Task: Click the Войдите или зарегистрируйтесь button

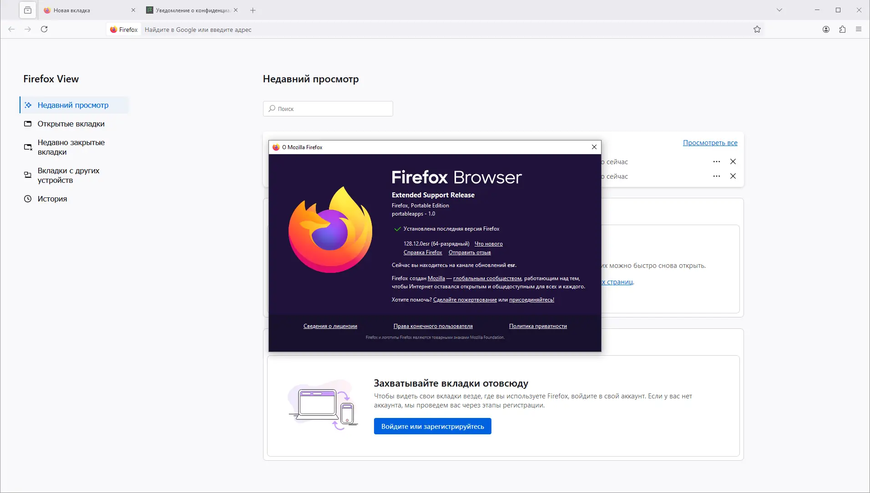Action: (432, 426)
